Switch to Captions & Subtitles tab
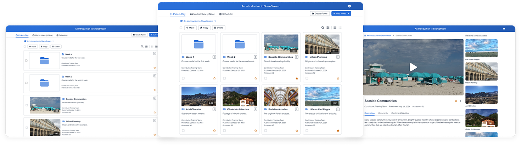 pyautogui.click(x=400, y=113)
